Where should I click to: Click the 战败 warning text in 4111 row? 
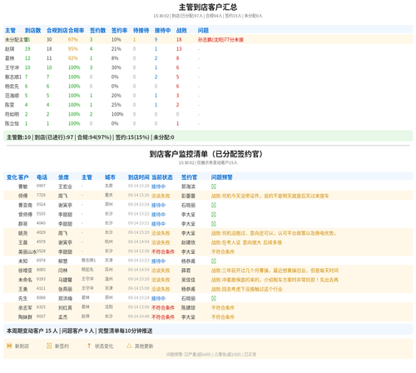[247, 289]
